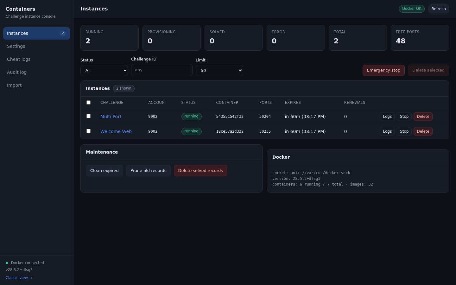
Task: Focus the Challenge ID input field
Action: click(x=162, y=70)
